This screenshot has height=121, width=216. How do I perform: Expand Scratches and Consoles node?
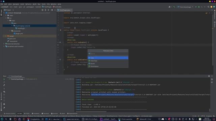click(x=4, y=46)
